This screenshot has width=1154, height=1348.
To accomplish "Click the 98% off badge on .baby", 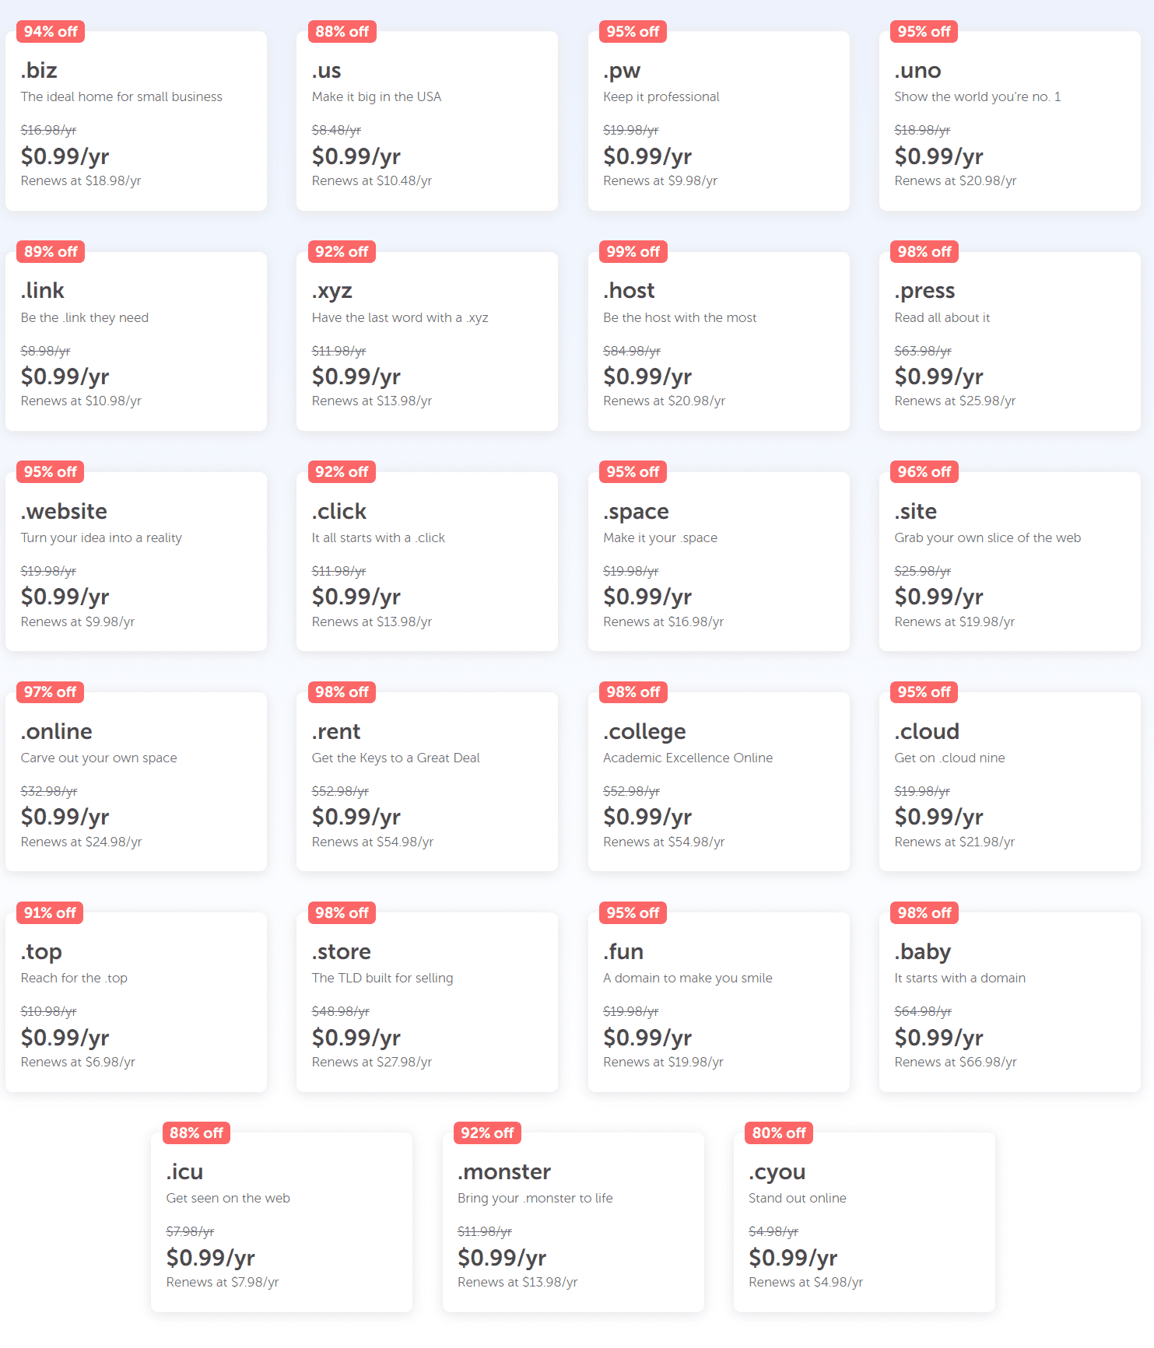I will pos(924,913).
